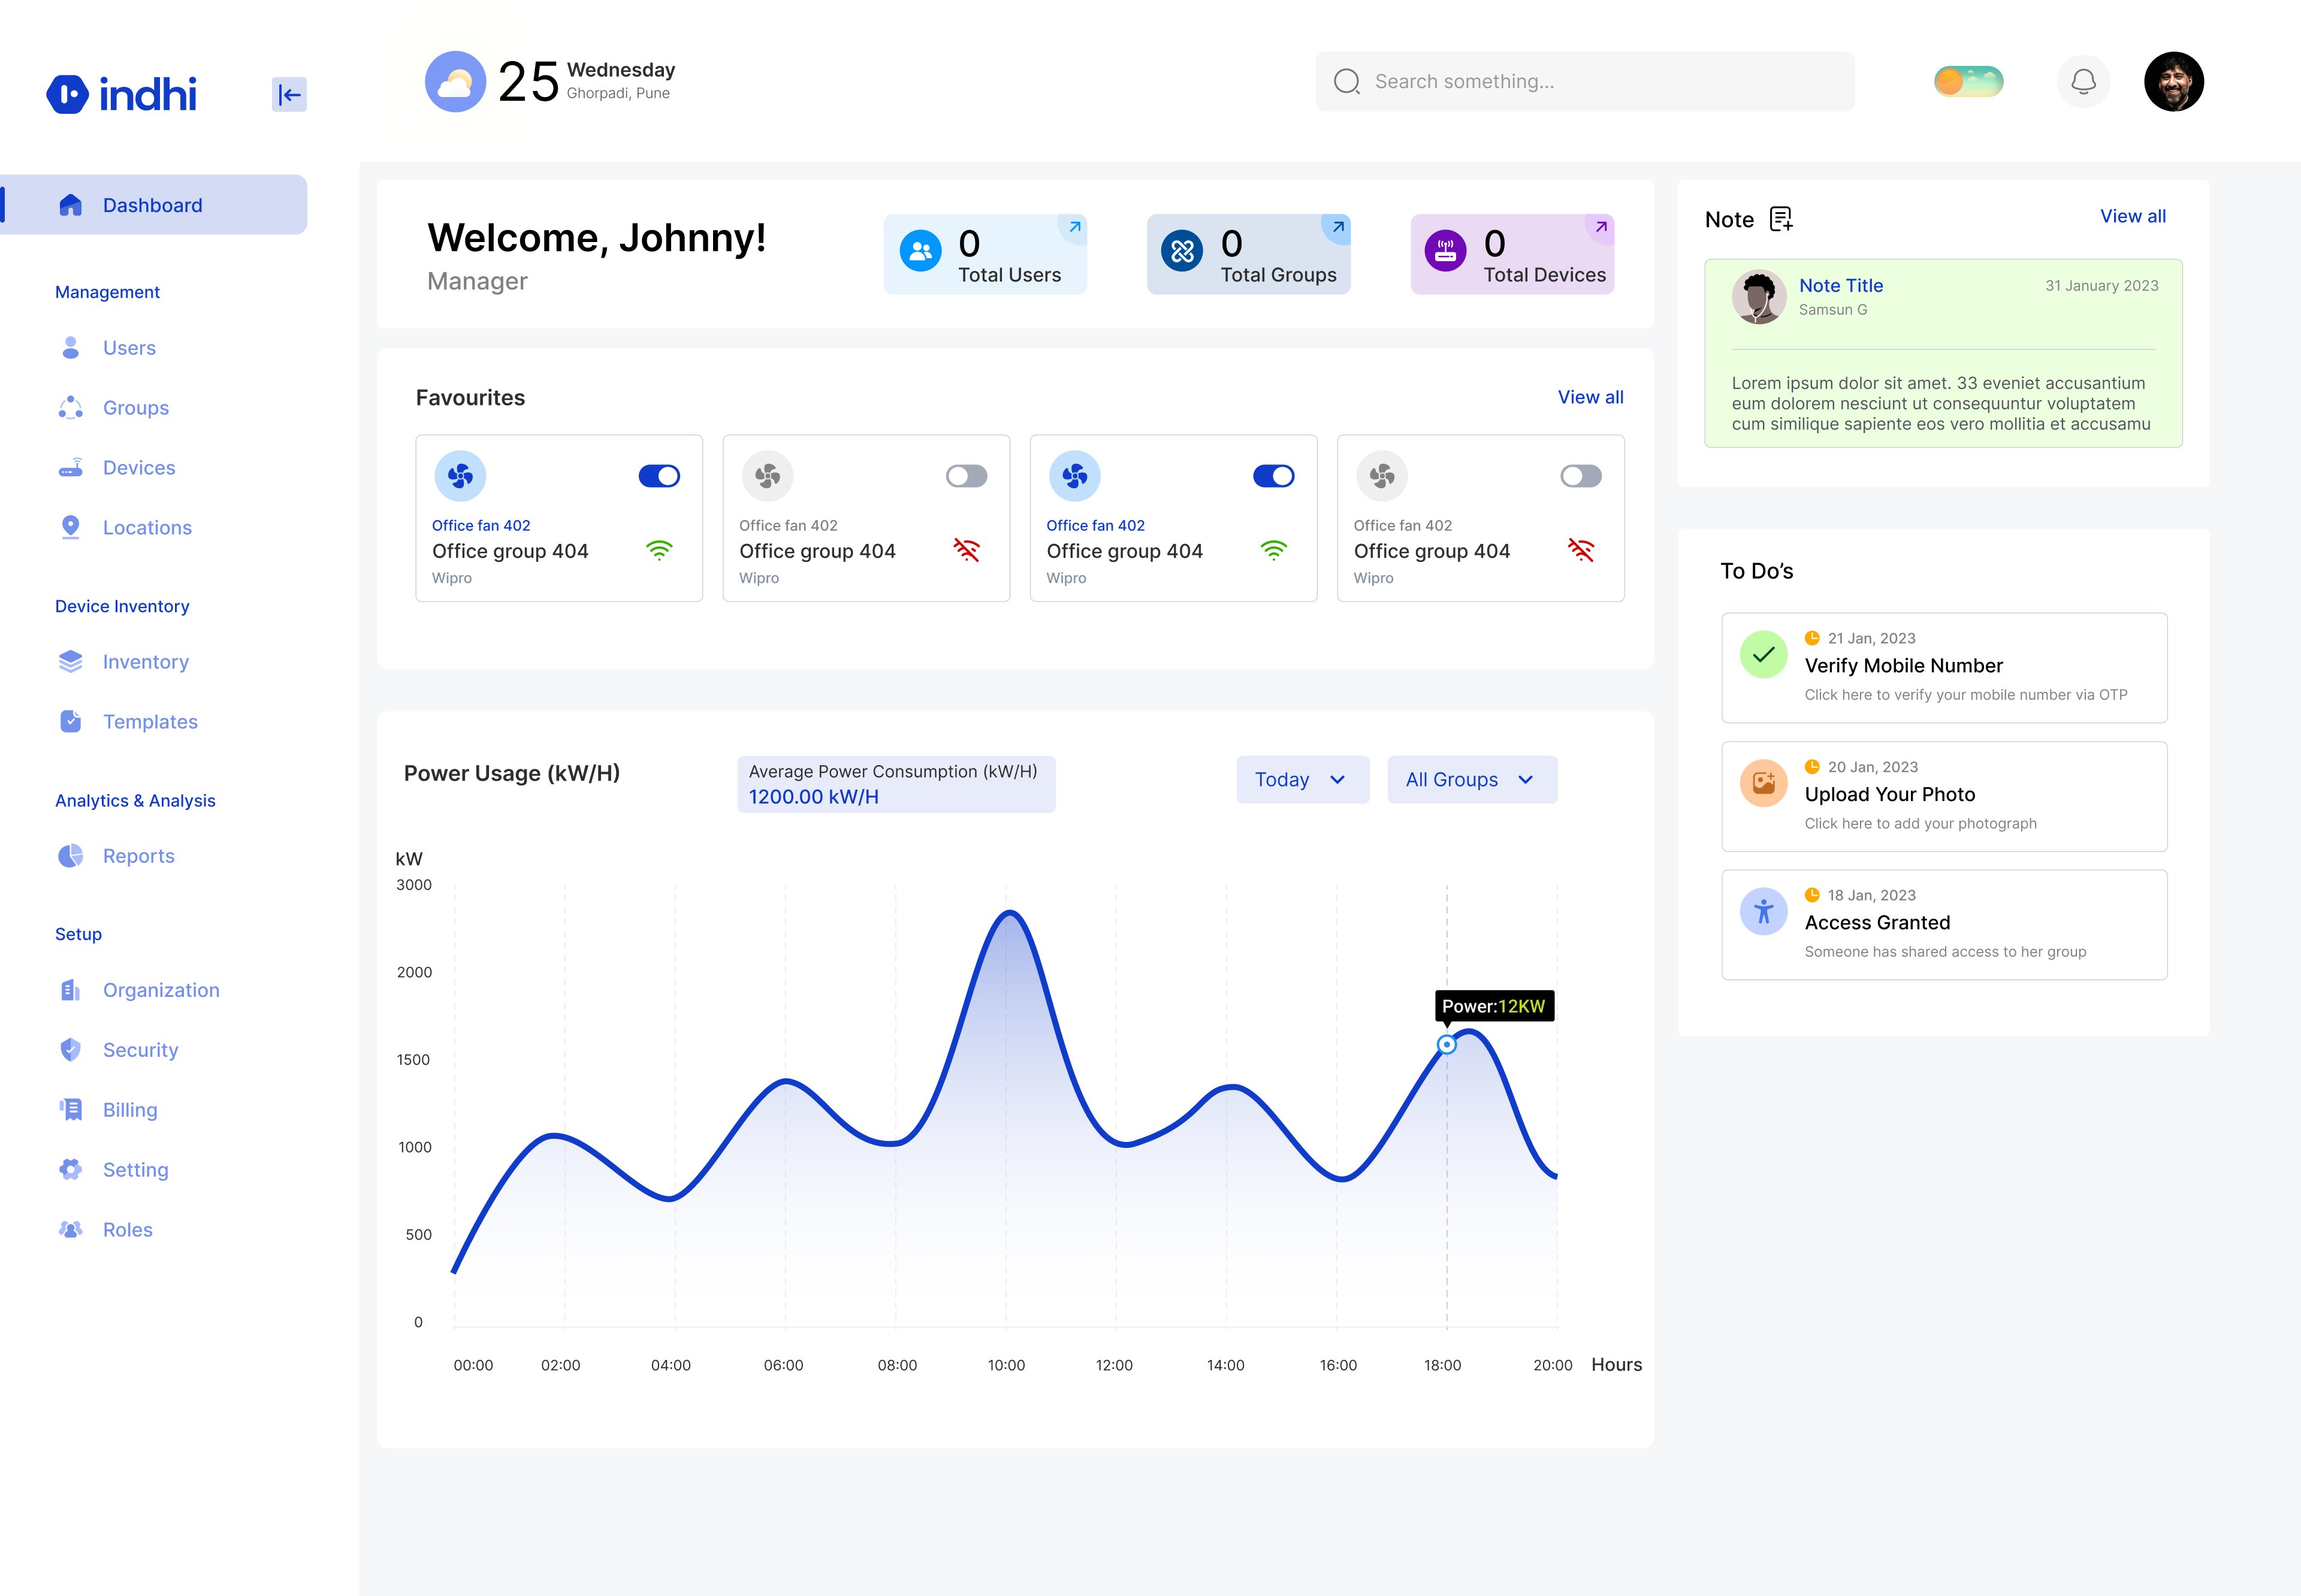Screen dimensions: 2301x1596
Task: Enable the second Office fan 402 toggle
Action: click(966, 476)
